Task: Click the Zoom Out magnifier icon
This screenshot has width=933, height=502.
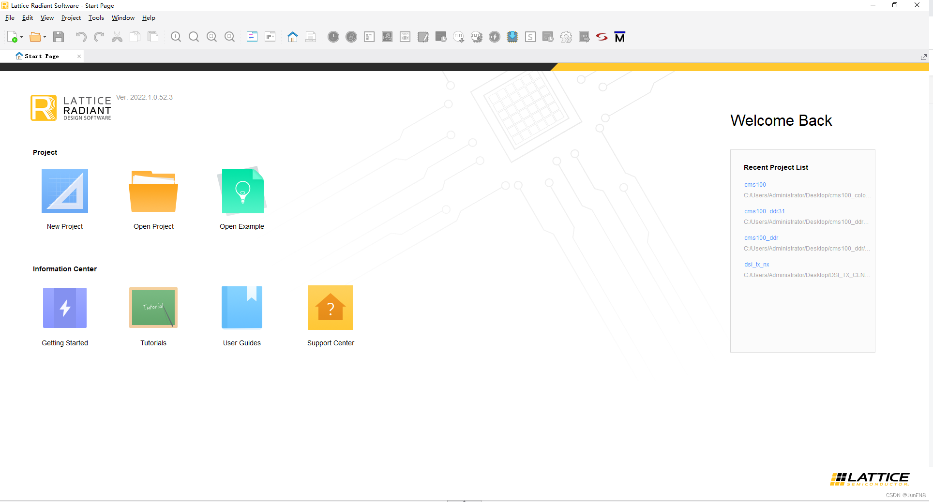Action: pyautogui.click(x=194, y=37)
